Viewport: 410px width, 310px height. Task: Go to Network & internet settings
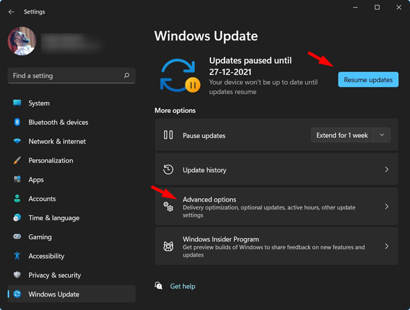coord(72,142)
